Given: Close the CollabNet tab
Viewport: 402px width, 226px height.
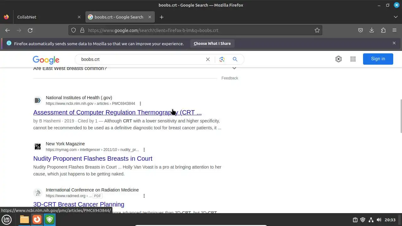Looking at the screenshot, I should (x=79, y=17).
